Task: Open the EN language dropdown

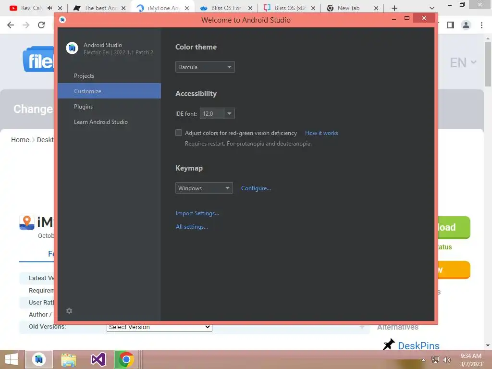Action: pyautogui.click(x=463, y=63)
